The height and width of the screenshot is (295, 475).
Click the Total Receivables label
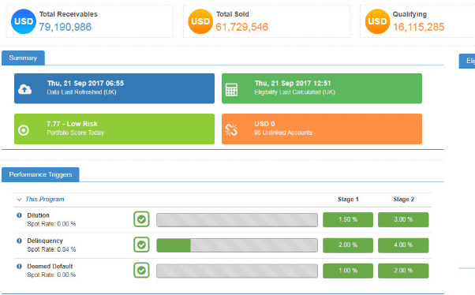click(x=69, y=14)
